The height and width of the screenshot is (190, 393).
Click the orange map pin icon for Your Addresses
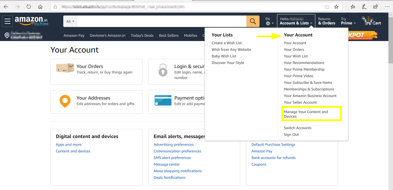tap(65, 101)
